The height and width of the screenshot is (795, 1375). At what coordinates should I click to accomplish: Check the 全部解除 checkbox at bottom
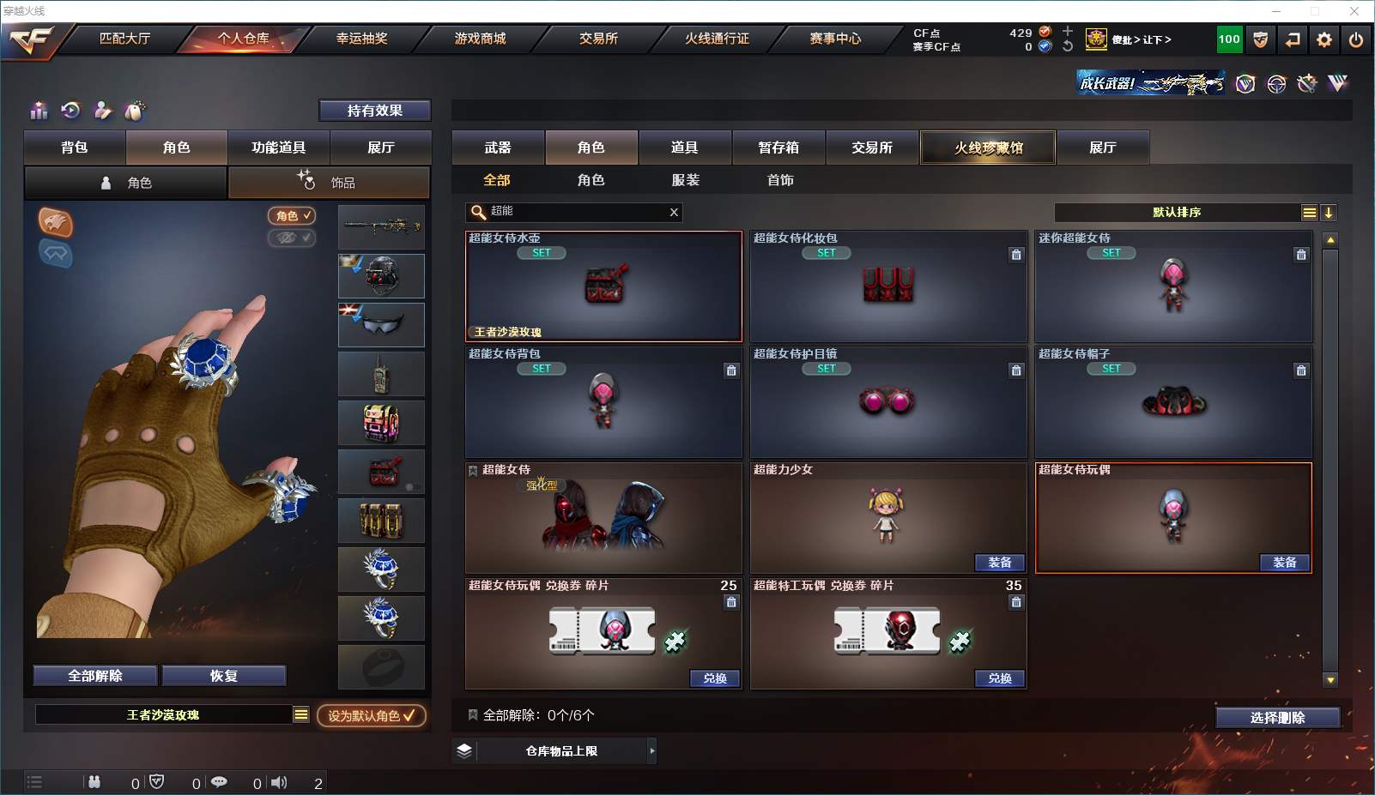click(x=472, y=714)
